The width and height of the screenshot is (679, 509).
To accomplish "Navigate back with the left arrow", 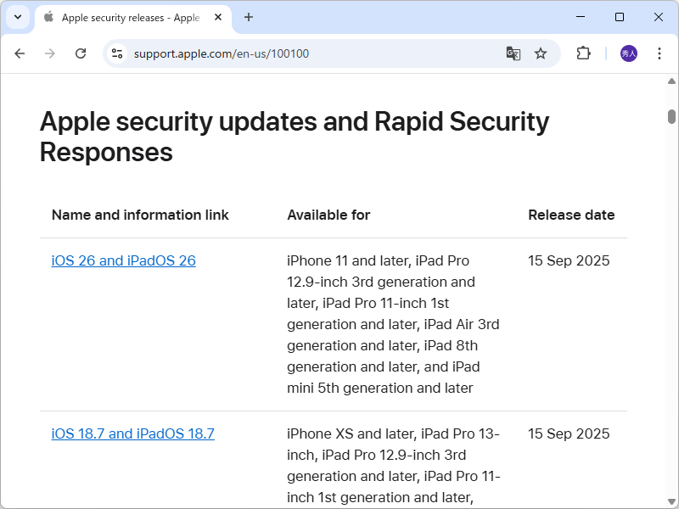I will [20, 53].
